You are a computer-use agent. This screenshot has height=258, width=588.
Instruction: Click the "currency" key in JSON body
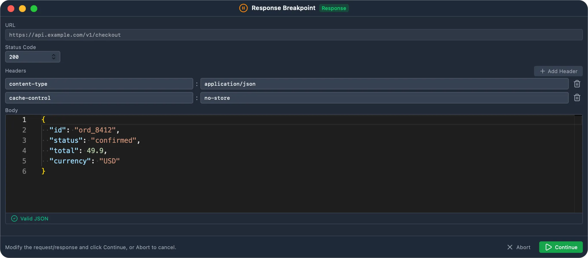70,161
